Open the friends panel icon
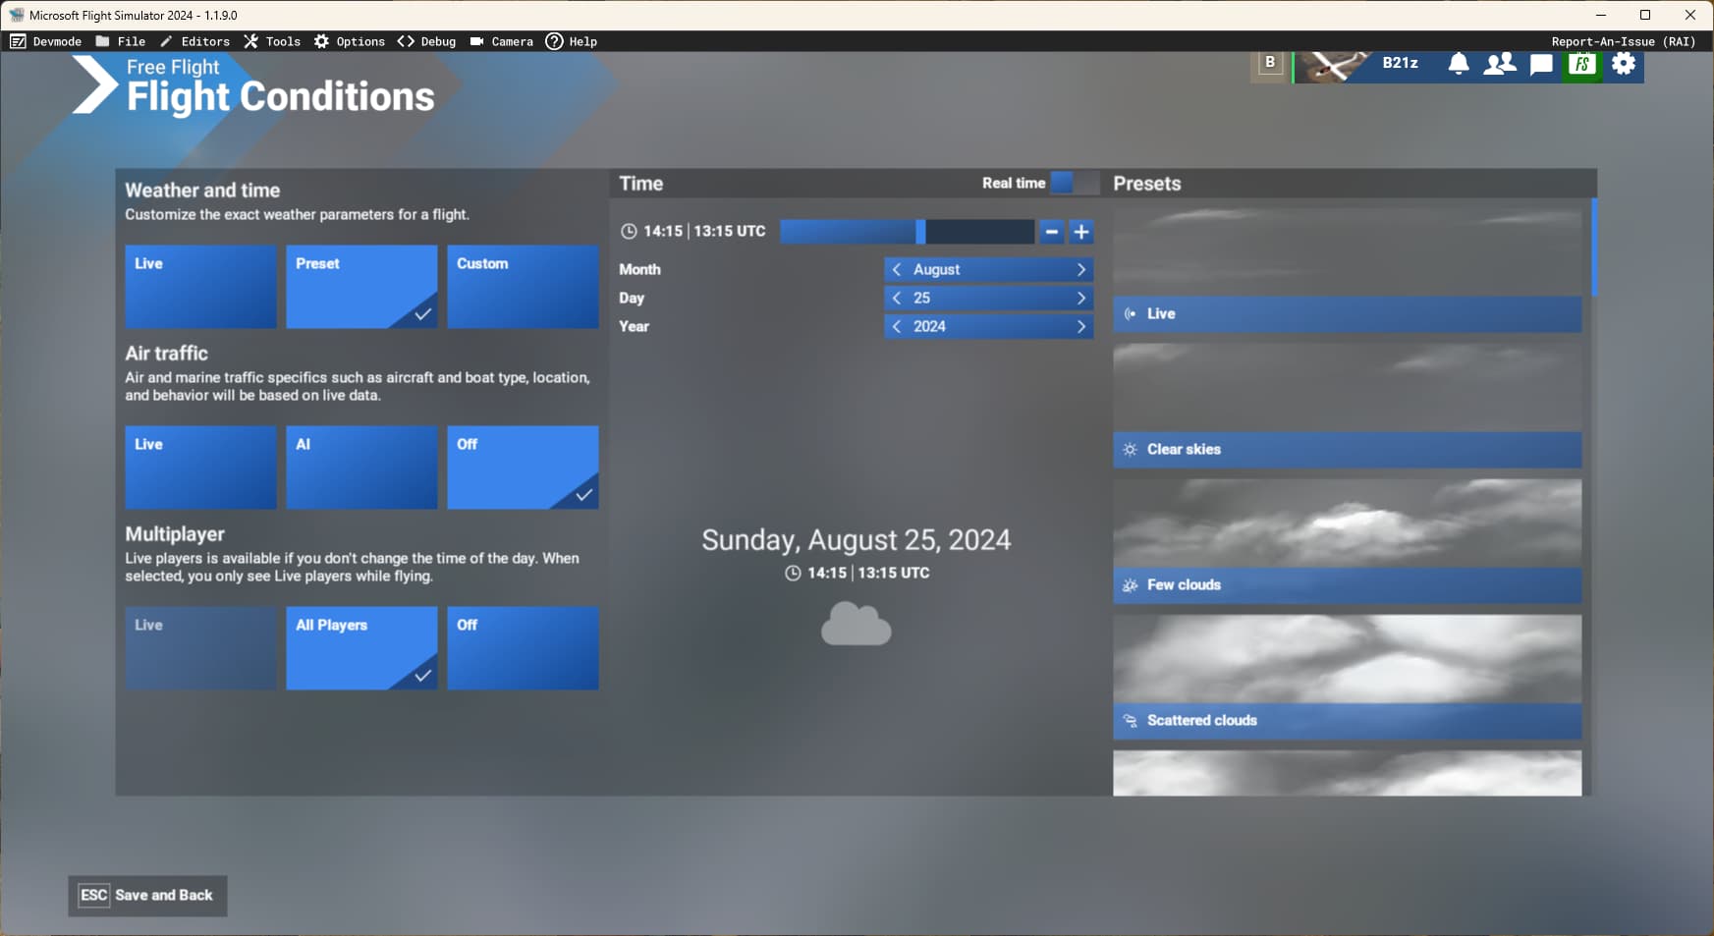Viewport: 1714px width, 936px height. 1499,63
